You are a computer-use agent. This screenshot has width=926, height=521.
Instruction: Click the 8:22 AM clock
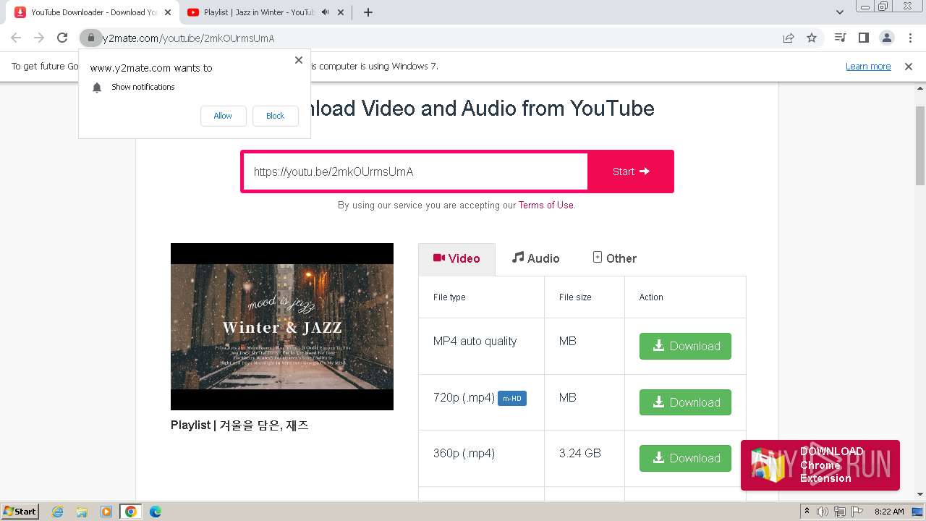[x=889, y=512]
